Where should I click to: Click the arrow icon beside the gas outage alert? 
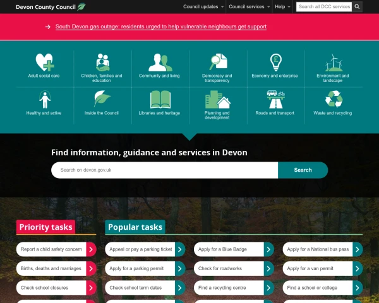[x=48, y=27]
